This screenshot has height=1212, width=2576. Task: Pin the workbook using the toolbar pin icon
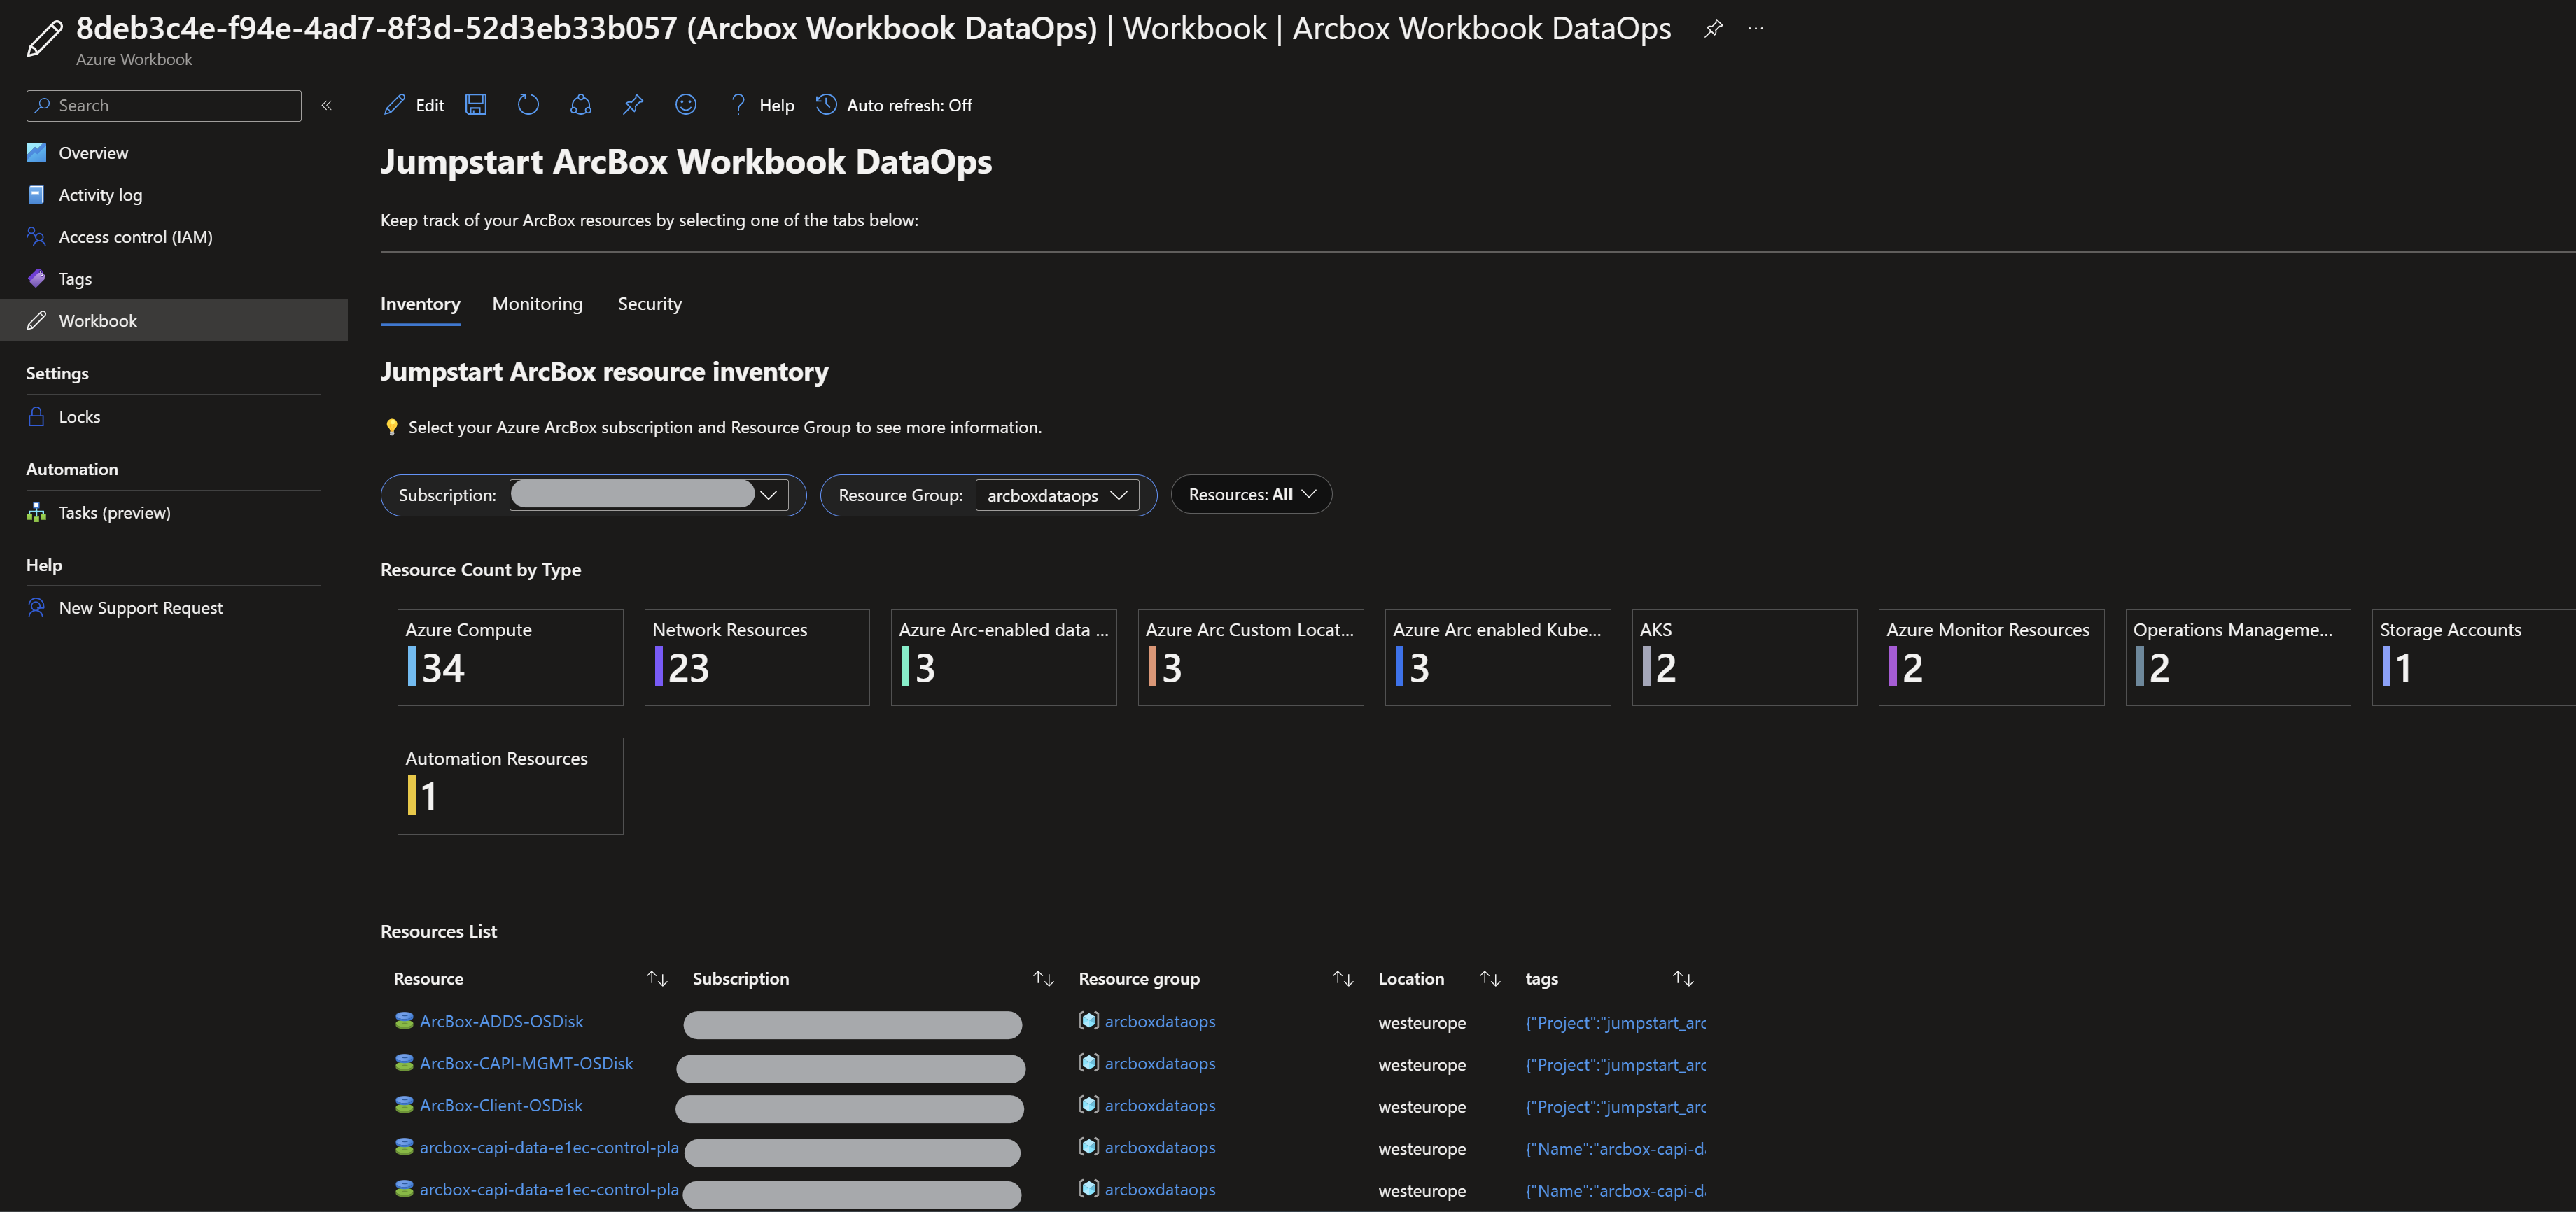633,105
